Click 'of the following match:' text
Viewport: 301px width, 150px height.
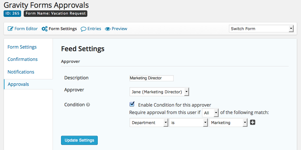click(245, 112)
